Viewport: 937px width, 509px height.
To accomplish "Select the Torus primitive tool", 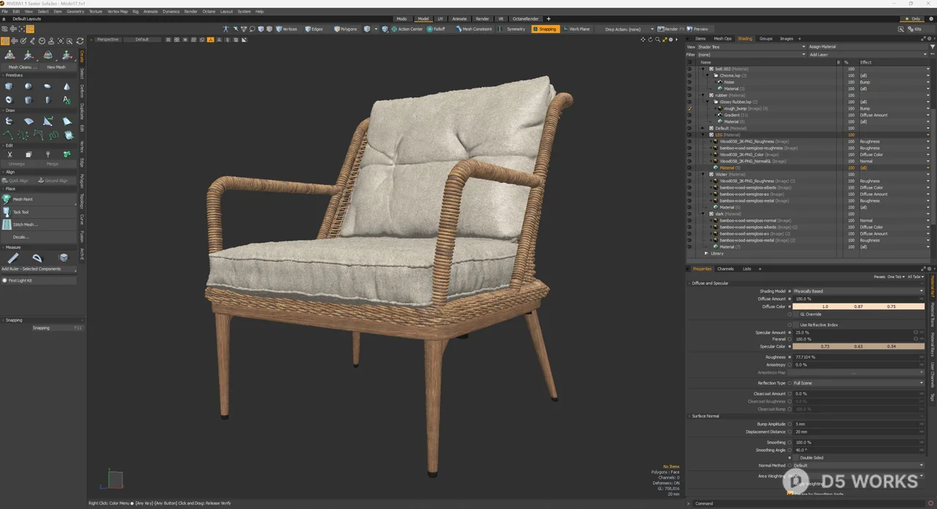I will 9,99.
